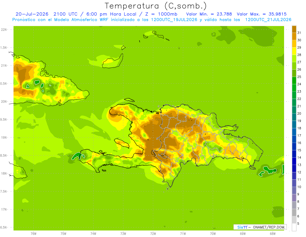Screen dimensions: 306x237
Task: Click legend value '15'
Action: 299,150
